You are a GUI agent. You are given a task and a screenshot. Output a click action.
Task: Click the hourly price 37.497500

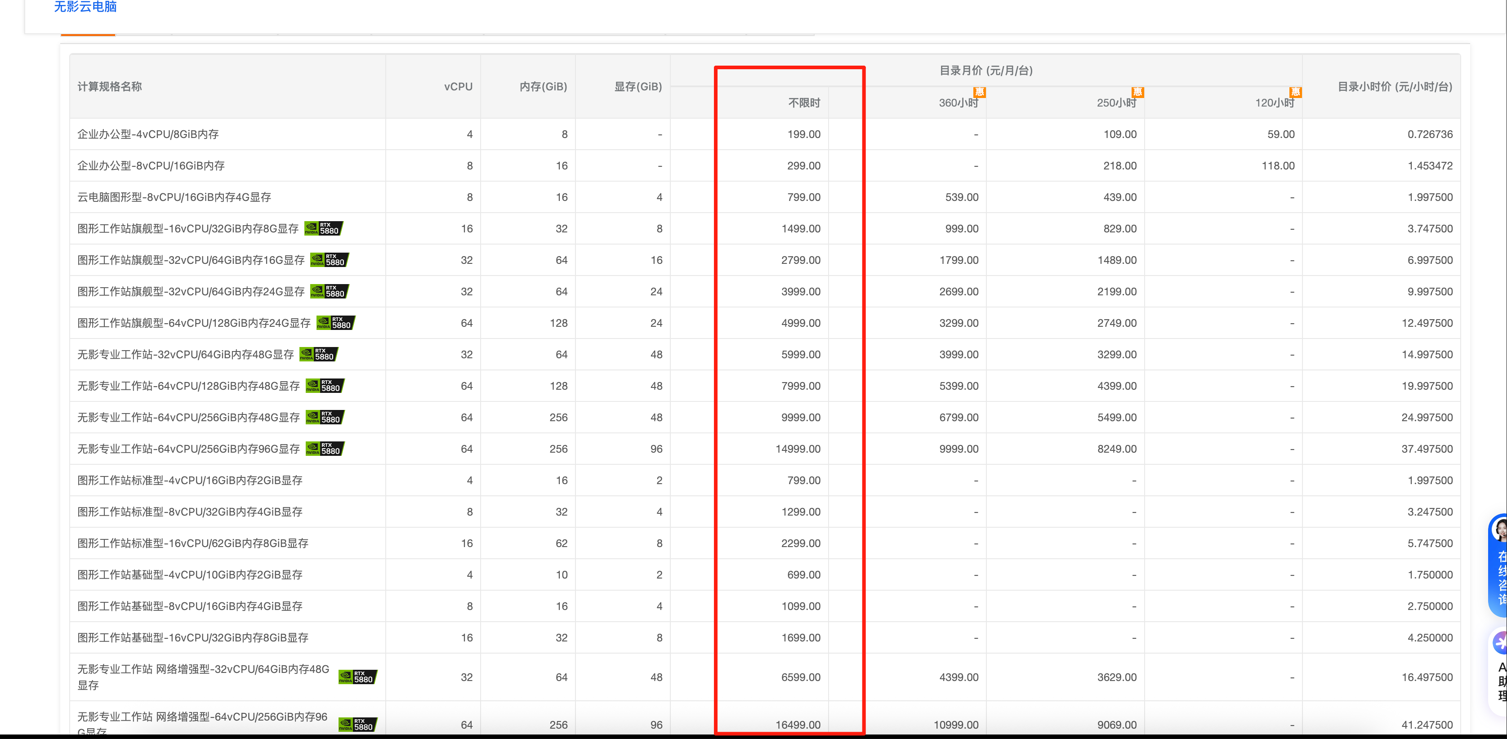(x=1427, y=450)
